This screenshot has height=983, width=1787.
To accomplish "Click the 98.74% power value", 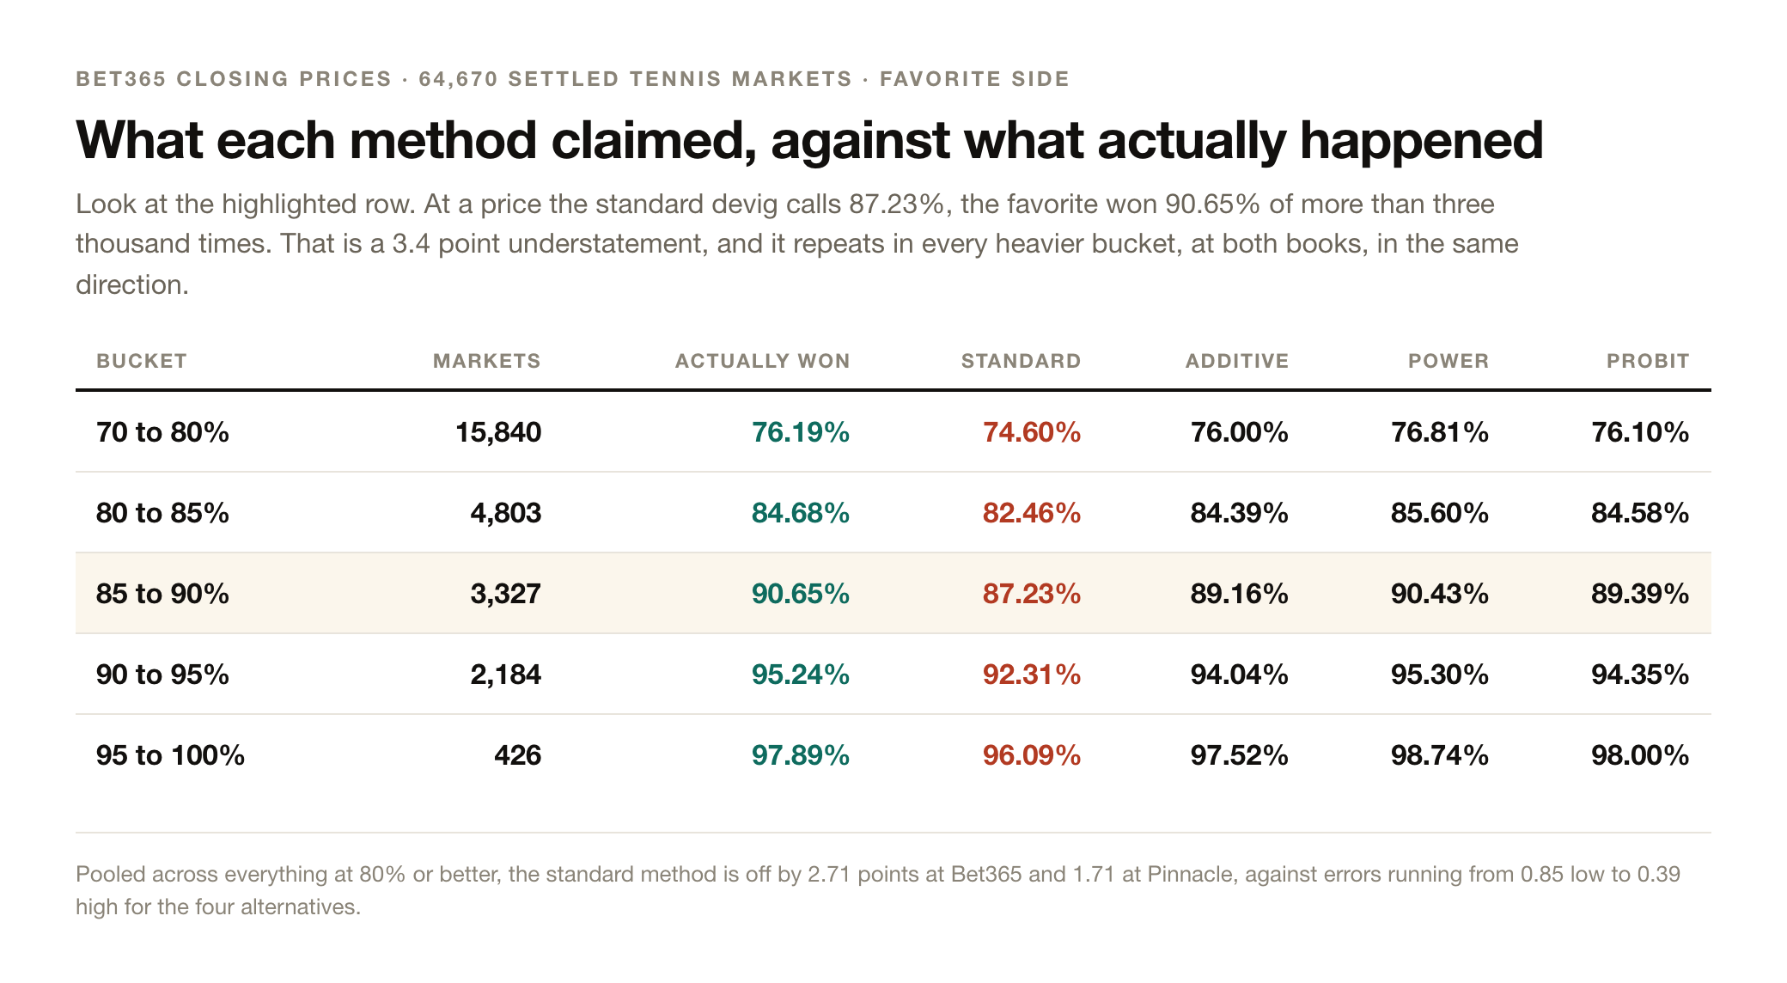I will pos(1440,754).
